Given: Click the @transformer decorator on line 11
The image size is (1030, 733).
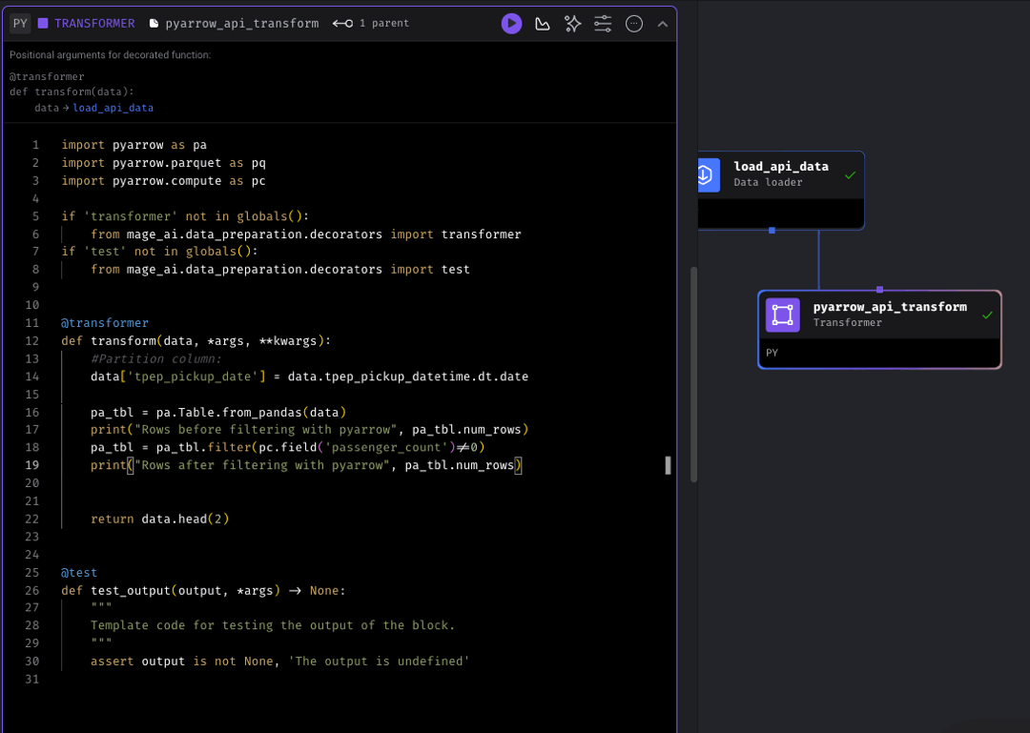Looking at the screenshot, I should 105,323.
